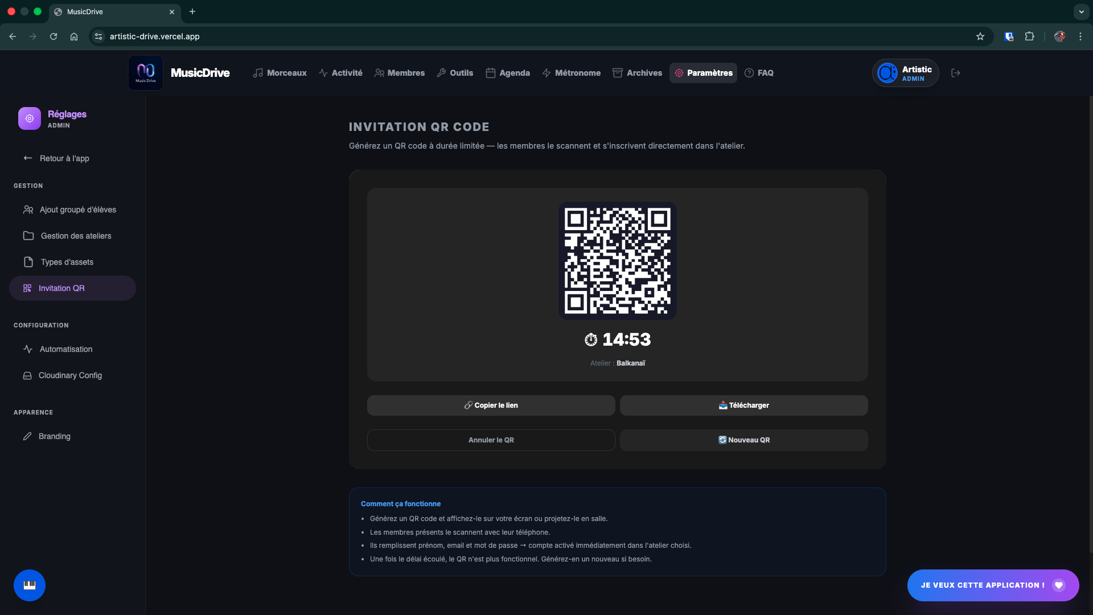This screenshot has height=615, width=1093.
Task: Open the Chrome three-dot menu
Action: click(1080, 36)
